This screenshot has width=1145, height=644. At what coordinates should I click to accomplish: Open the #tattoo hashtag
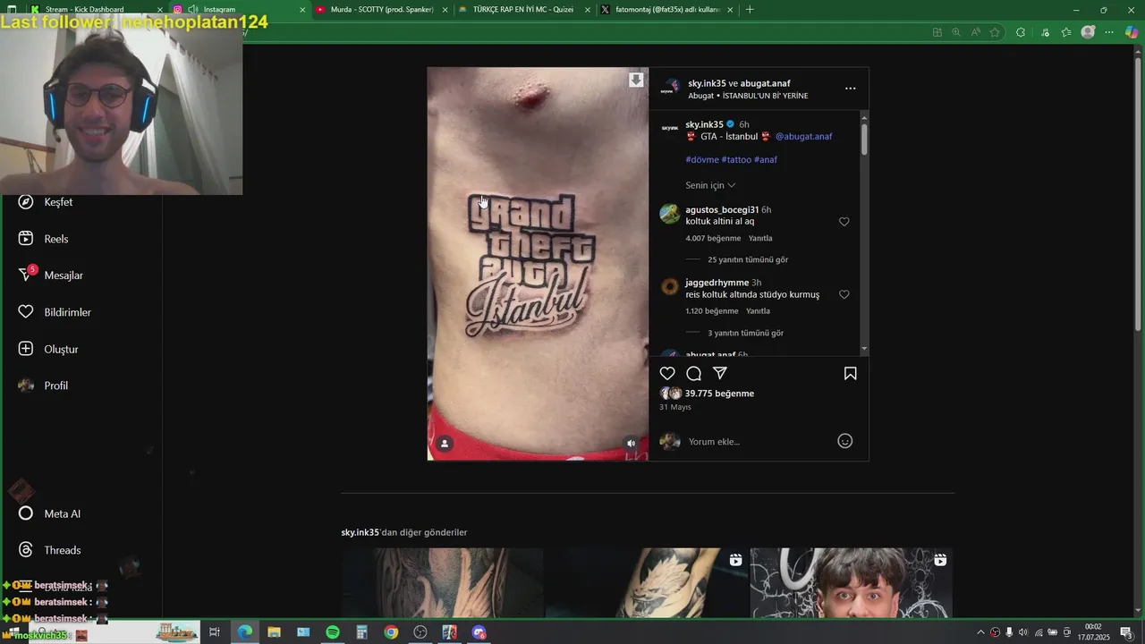[x=736, y=159]
